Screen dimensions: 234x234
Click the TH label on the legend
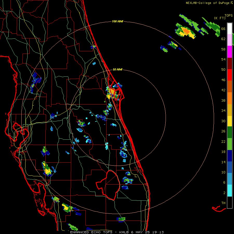223,203
